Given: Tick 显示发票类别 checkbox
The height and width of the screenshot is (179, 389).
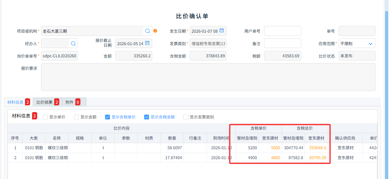Looking at the screenshot, I should 186,117.
